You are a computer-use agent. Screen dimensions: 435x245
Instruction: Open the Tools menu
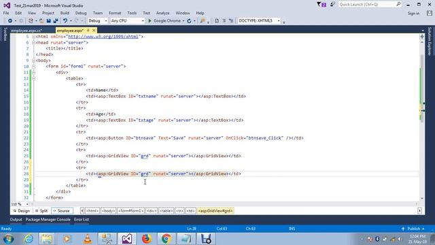(132, 13)
